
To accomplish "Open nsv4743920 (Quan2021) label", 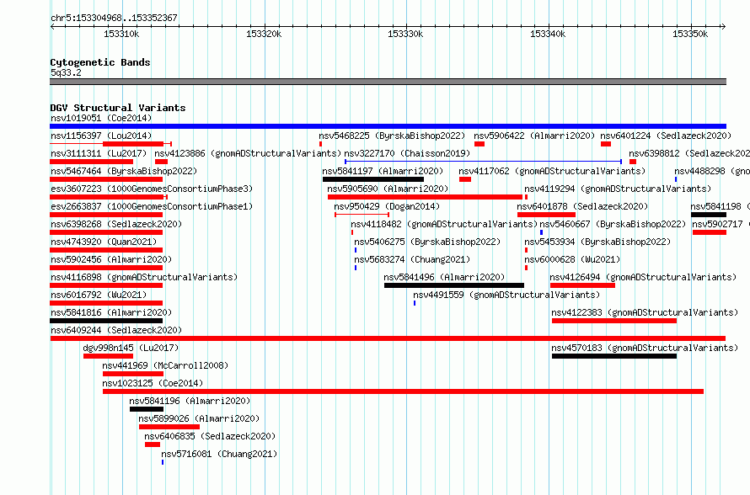I will tap(104, 242).
